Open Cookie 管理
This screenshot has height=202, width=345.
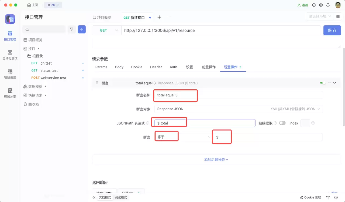[x=310, y=197]
